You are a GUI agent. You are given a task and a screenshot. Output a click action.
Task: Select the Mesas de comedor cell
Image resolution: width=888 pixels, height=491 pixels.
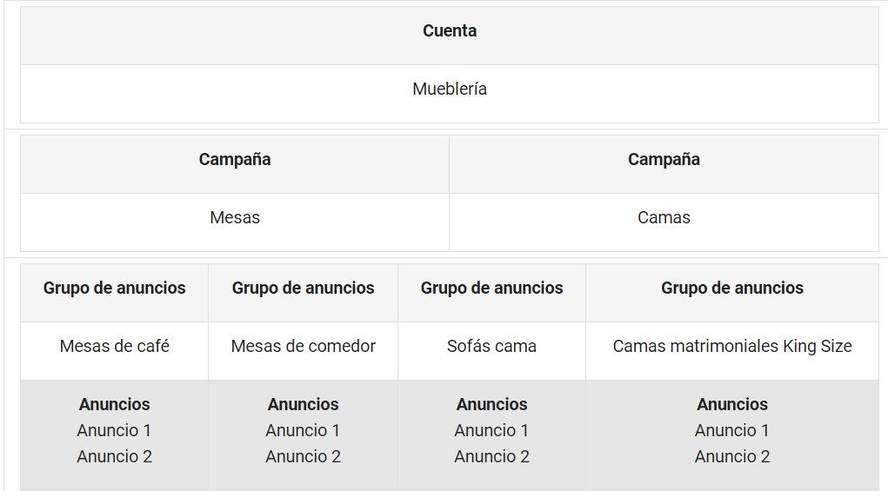(304, 347)
